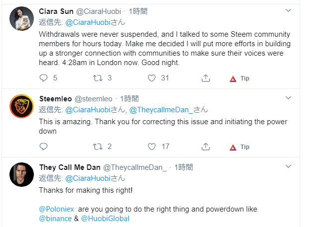This screenshot has width=309, height=227.
Task: Like Ciara Sun's tweet
Action: point(152,78)
